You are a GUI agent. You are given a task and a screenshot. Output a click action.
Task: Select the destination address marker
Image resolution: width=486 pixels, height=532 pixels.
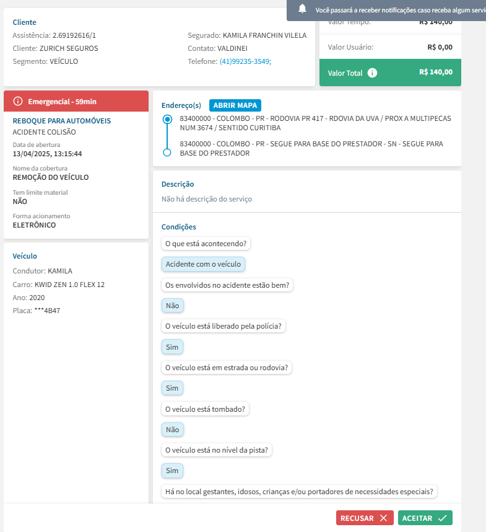point(167,153)
